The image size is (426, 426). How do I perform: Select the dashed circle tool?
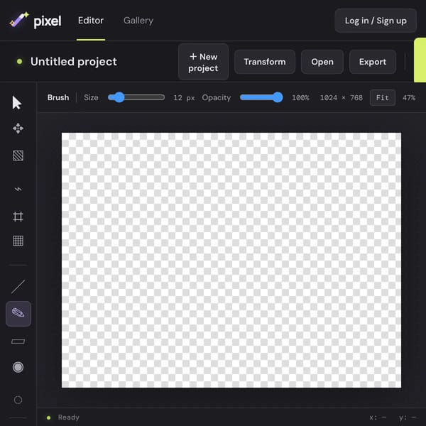coord(18,400)
